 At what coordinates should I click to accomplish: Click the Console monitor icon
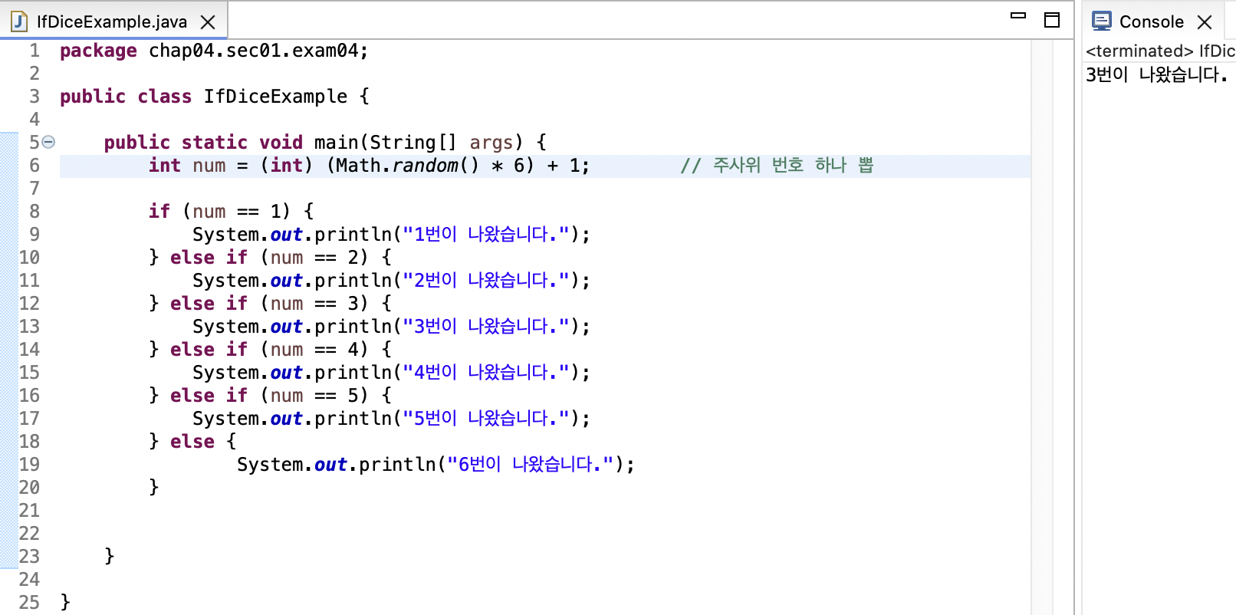click(x=1102, y=21)
